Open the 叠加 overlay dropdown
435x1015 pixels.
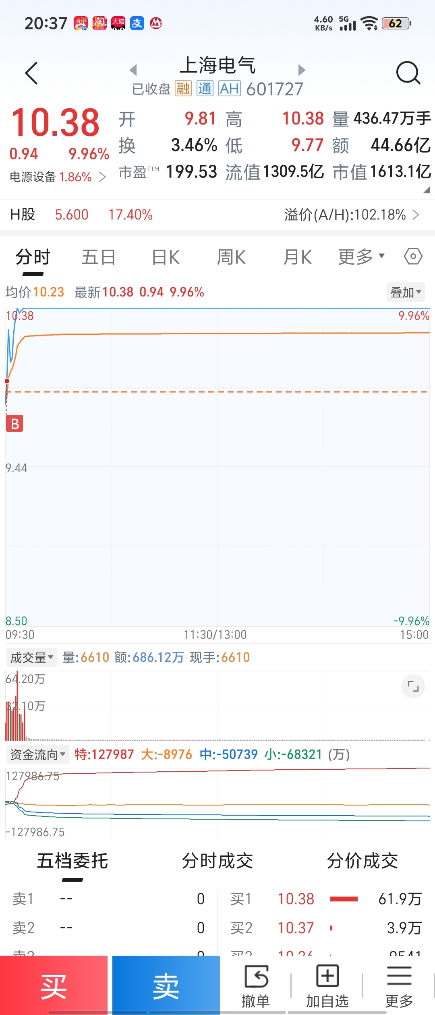[x=406, y=292]
